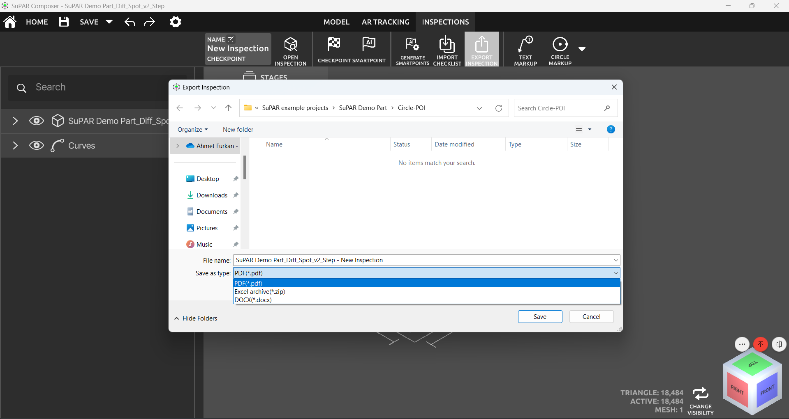
Task: Open address bar history dropdown
Action: tap(479, 108)
